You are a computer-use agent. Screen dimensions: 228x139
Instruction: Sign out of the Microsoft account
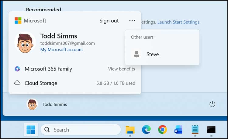pos(109,21)
